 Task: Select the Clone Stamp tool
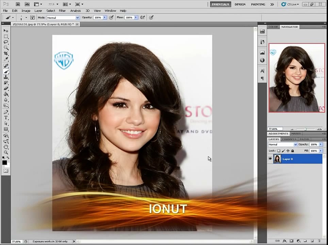[x=6, y=77]
